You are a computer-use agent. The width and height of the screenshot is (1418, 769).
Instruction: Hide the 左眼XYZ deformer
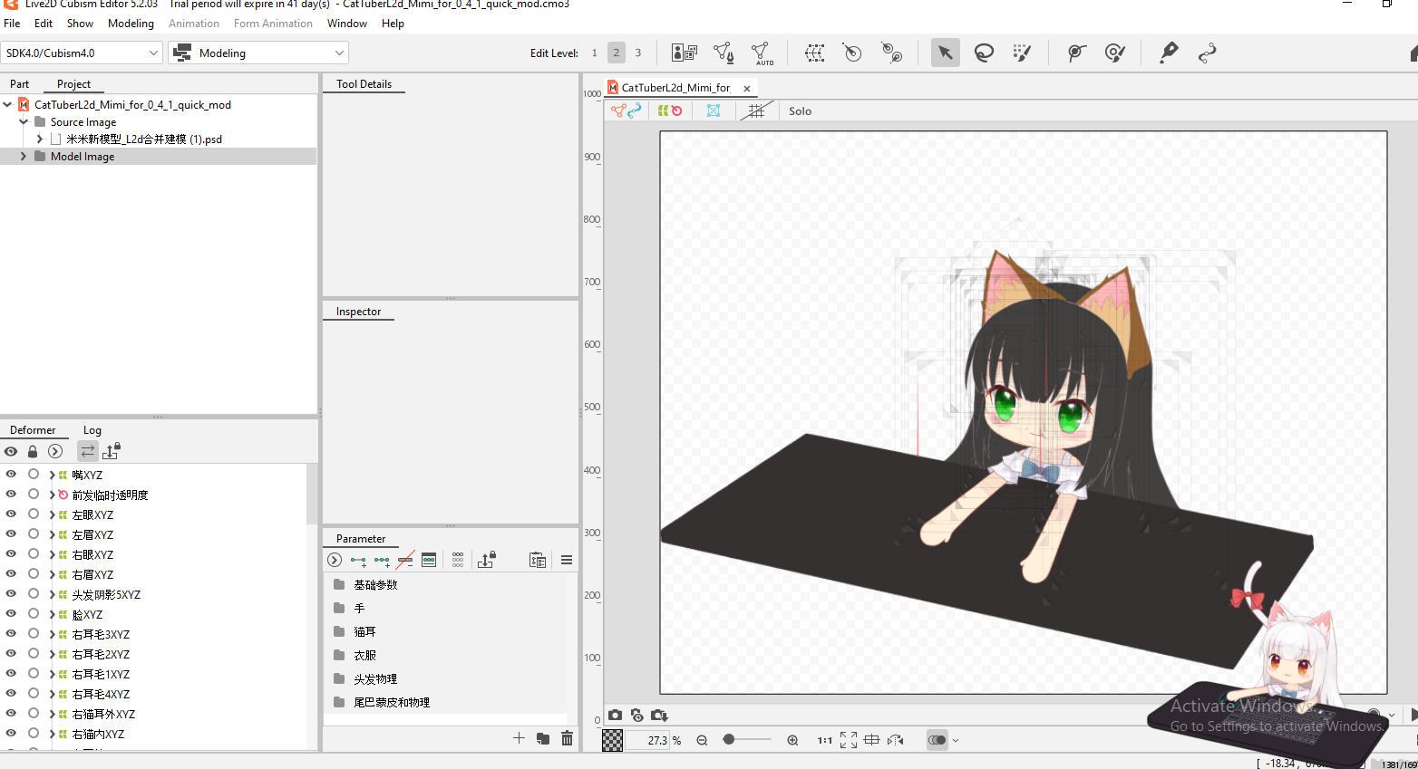click(x=11, y=514)
